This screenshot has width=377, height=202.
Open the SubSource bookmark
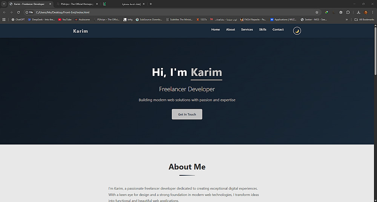(x=149, y=20)
